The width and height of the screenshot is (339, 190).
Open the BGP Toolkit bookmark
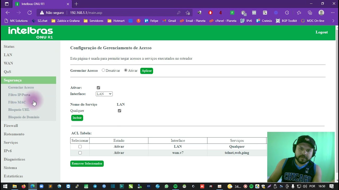286,21
